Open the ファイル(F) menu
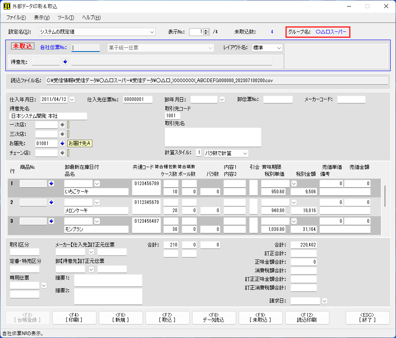396x338 pixels. (16, 18)
